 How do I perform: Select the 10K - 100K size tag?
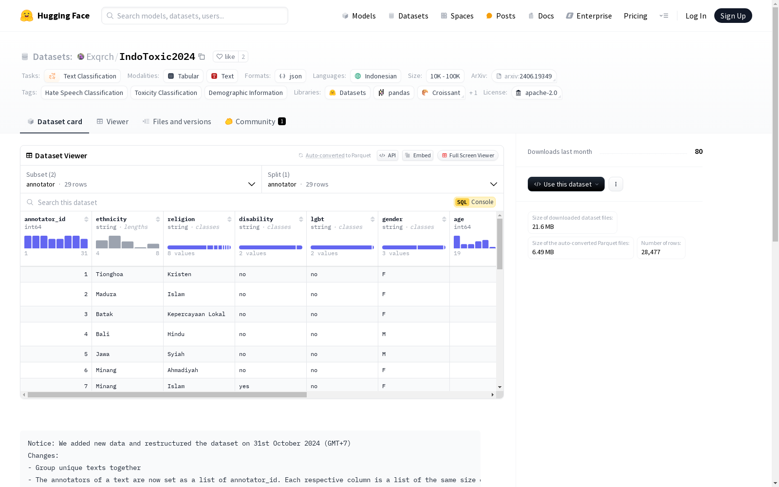pos(445,76)
